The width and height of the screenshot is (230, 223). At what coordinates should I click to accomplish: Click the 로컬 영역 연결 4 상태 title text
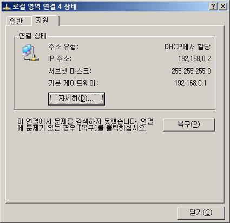[x=45, y=6]
